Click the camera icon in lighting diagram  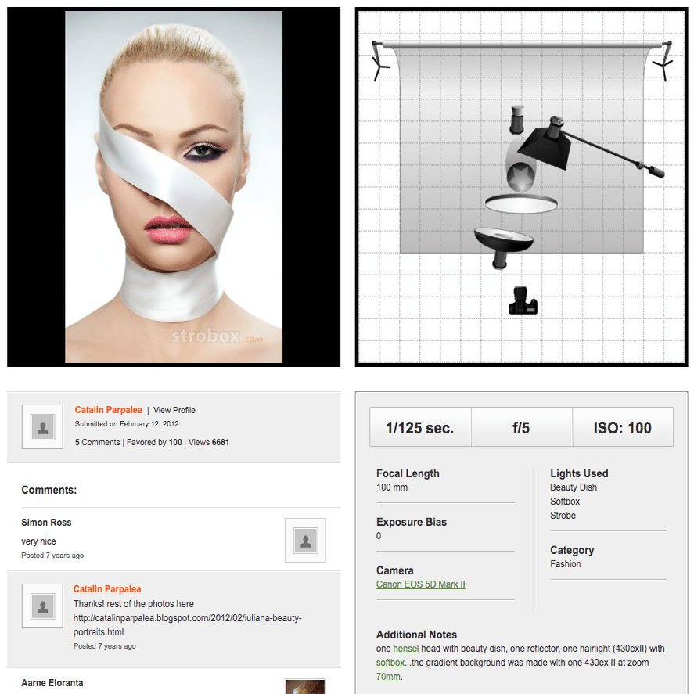click(x=523, y=301)
